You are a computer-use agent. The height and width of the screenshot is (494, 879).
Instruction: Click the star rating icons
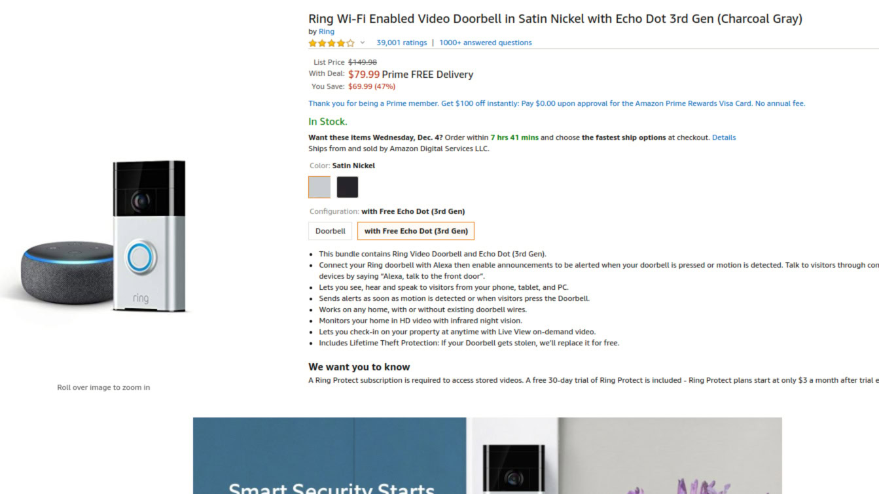point(331,43)
